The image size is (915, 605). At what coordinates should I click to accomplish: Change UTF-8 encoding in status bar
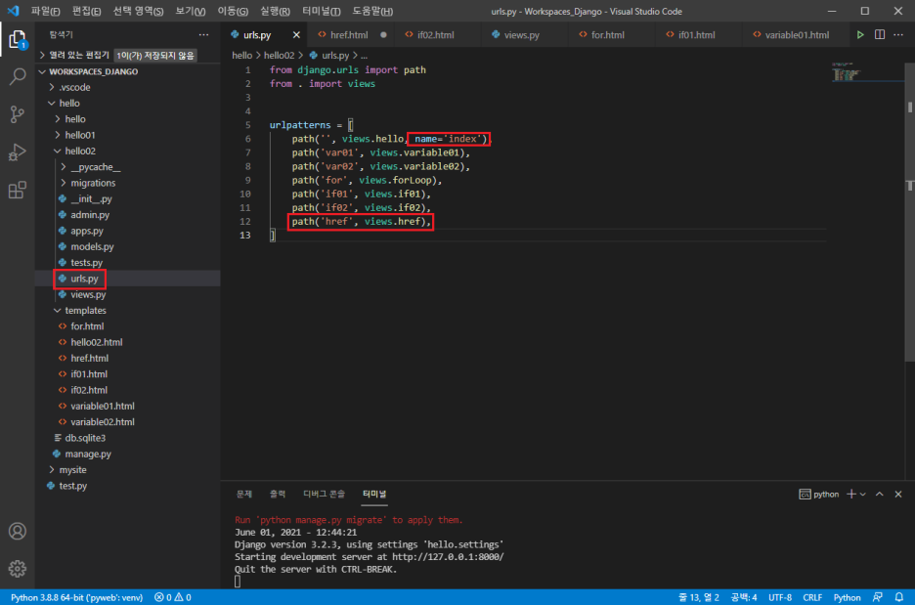(780, 597)
